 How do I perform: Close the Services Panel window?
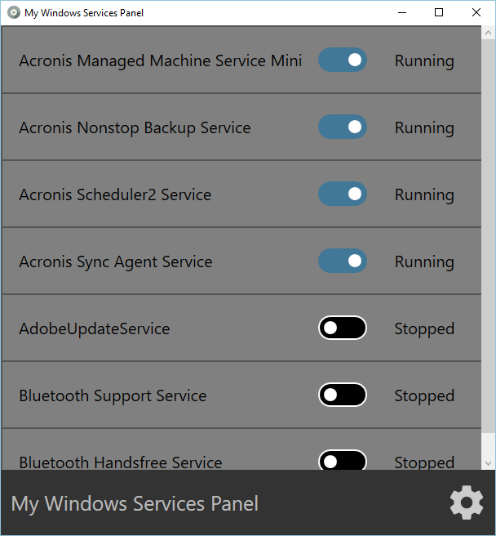pos(476,12)
